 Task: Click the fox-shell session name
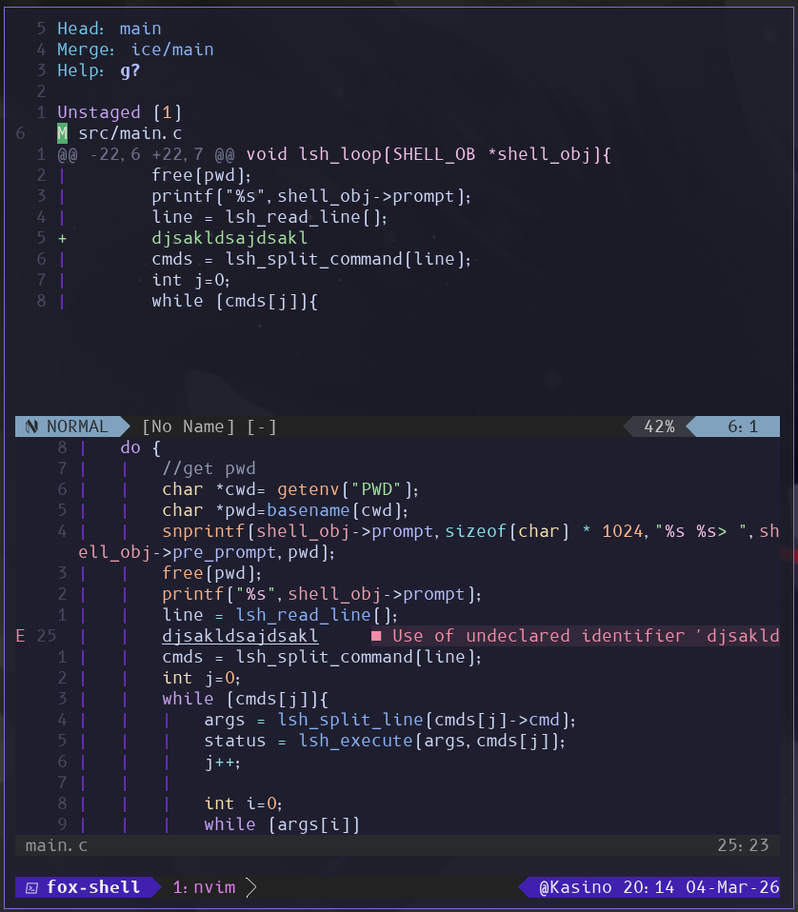93,887
